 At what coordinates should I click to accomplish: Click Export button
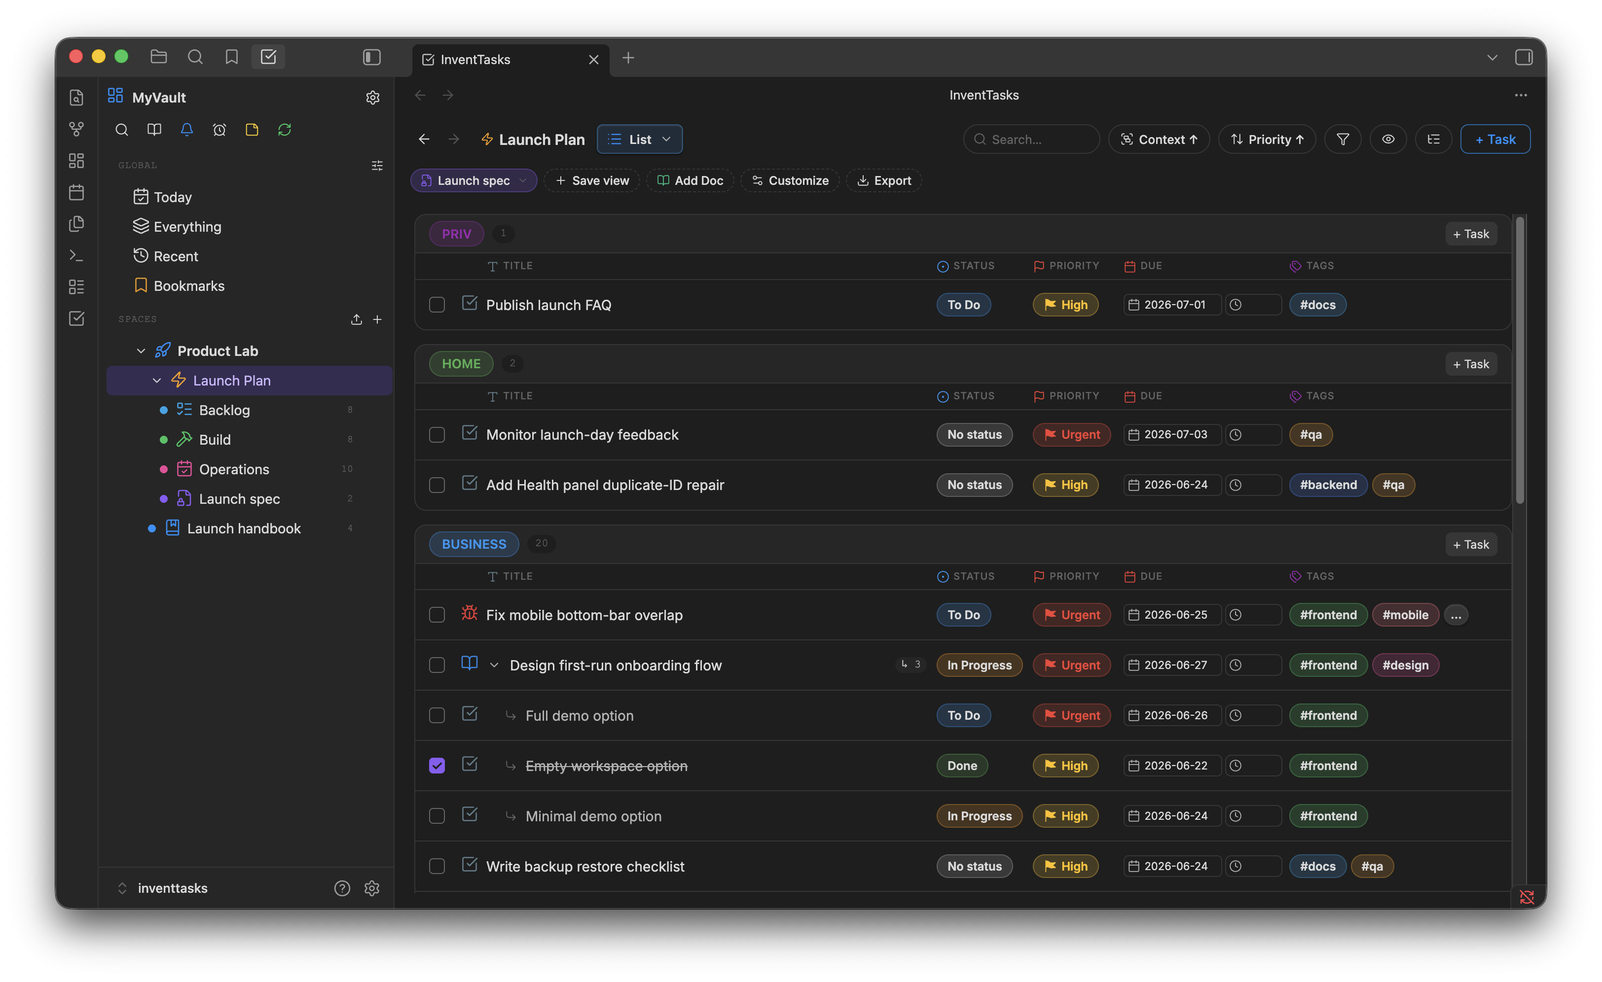point(884,180)
